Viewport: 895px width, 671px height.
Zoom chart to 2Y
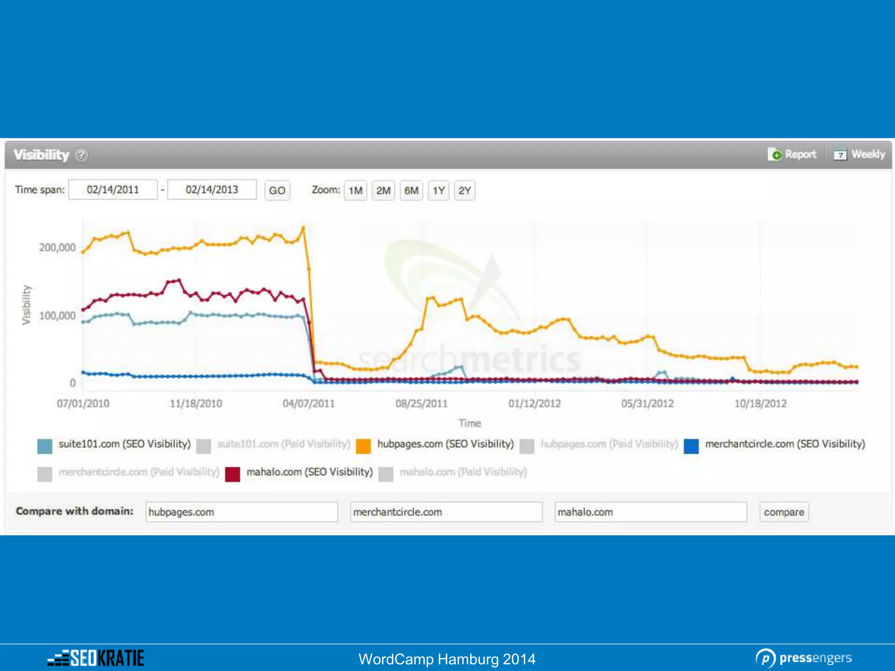(465, 190)
